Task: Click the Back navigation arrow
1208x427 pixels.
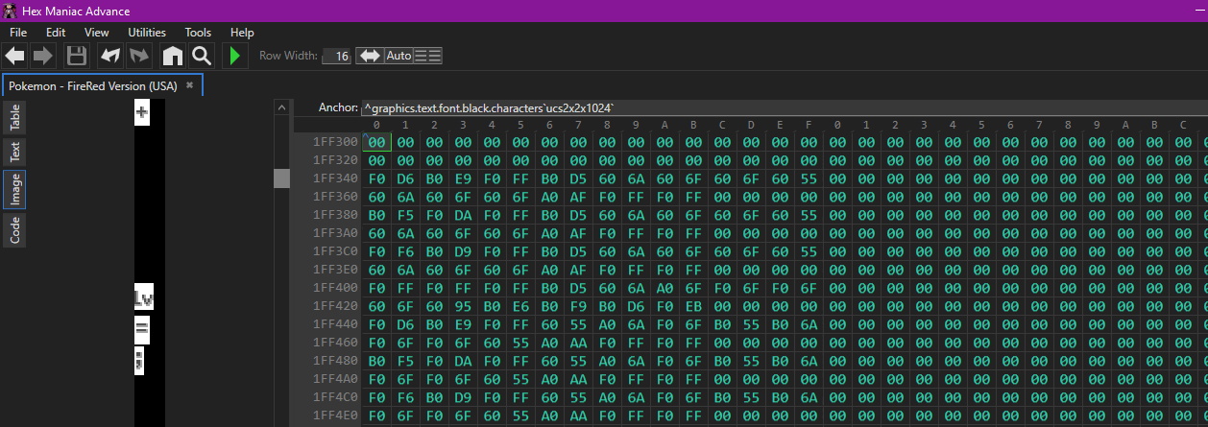Action: 14,56
